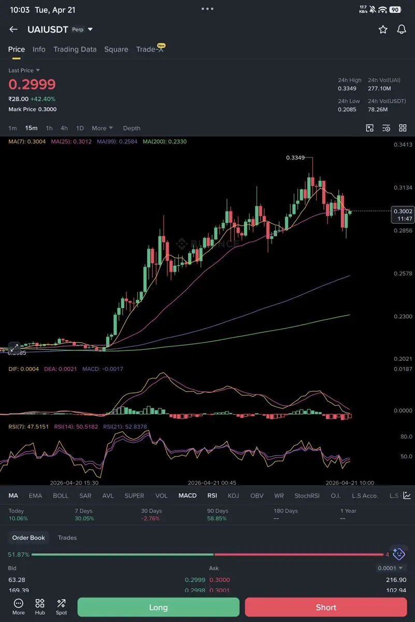Tap the MA(200): 0.2330 legend label
This screenshot has height=622, width=415.
click(x=165, y=142)
